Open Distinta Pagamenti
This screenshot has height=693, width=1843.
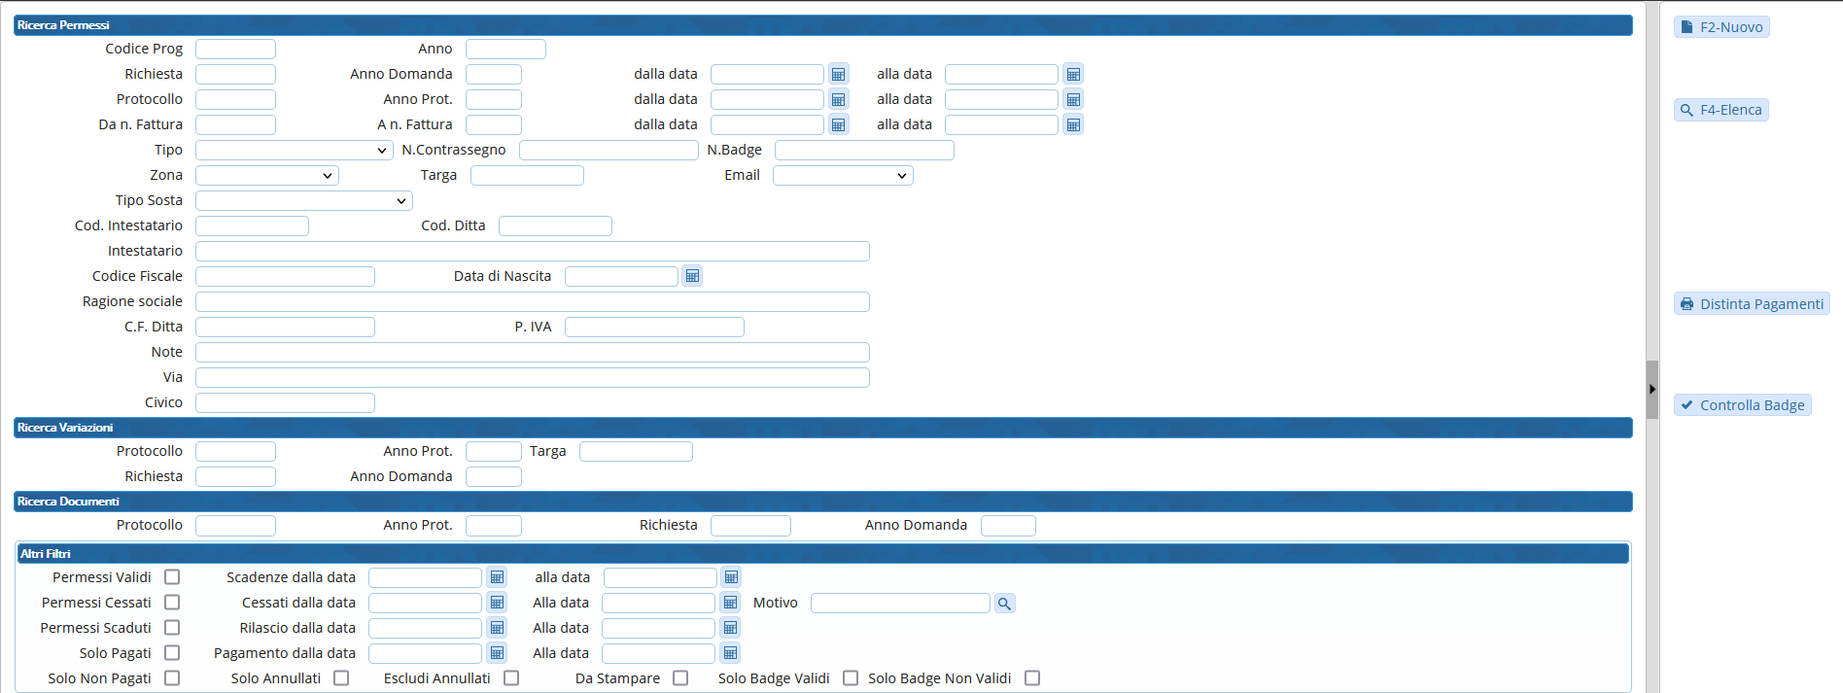tap(1751, 304)
